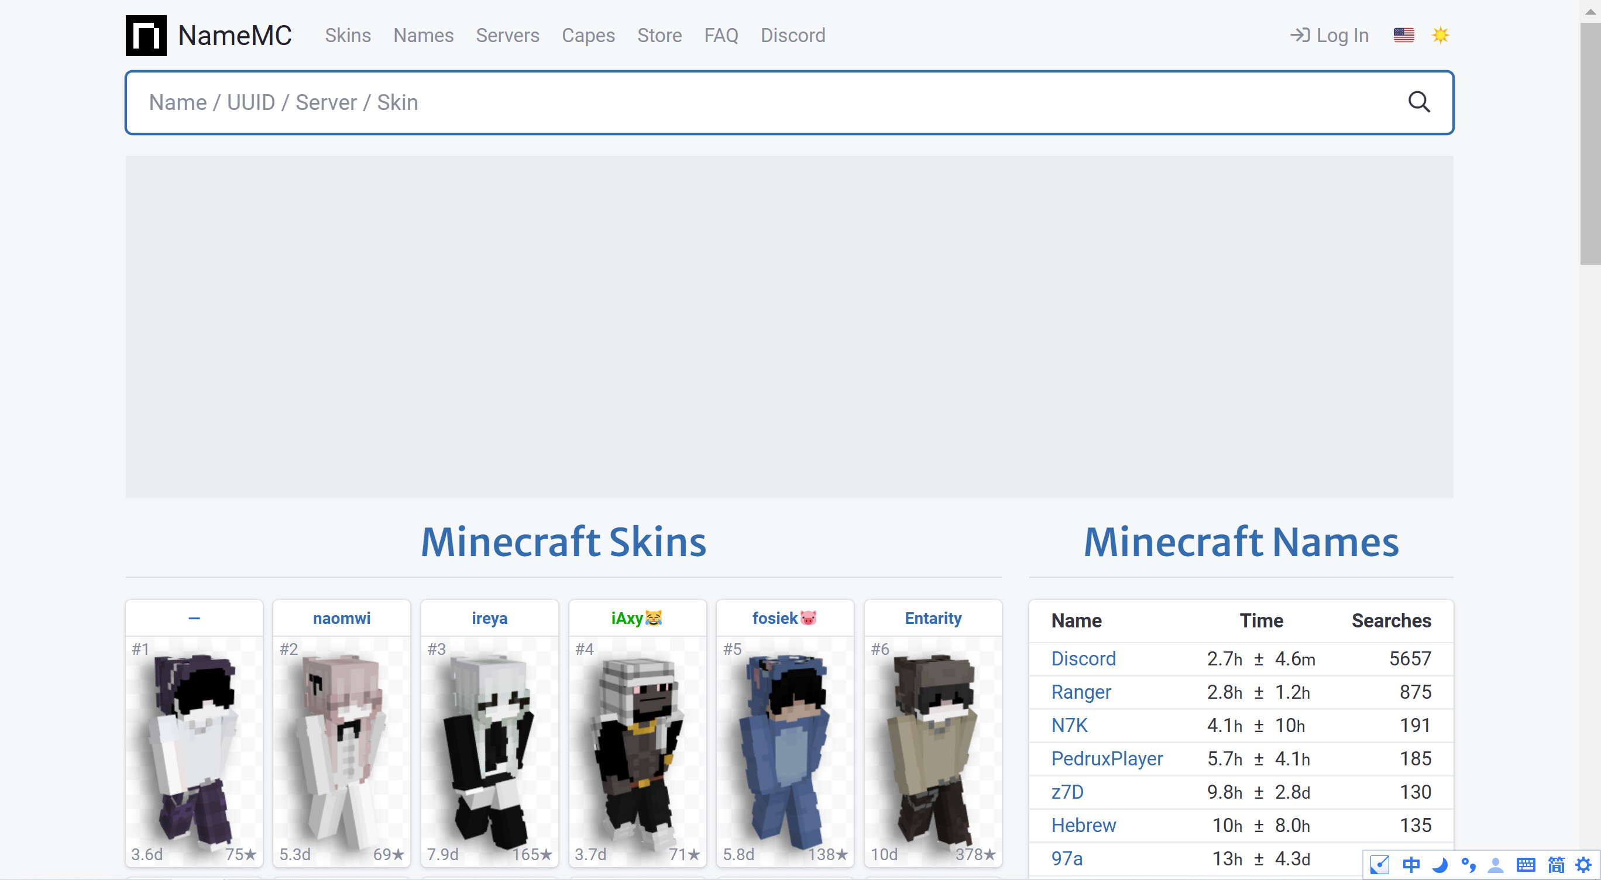Open the 97a name link
Viewport: 1601px width, 880px height.
pyautogui.click(x=1067, y=858)
